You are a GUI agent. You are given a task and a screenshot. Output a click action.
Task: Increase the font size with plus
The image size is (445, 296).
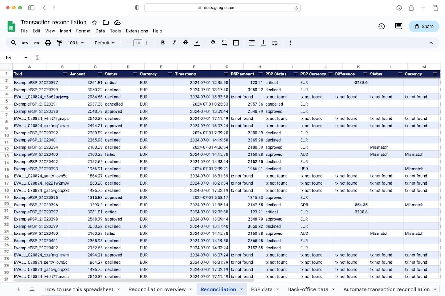click(147, 43)
